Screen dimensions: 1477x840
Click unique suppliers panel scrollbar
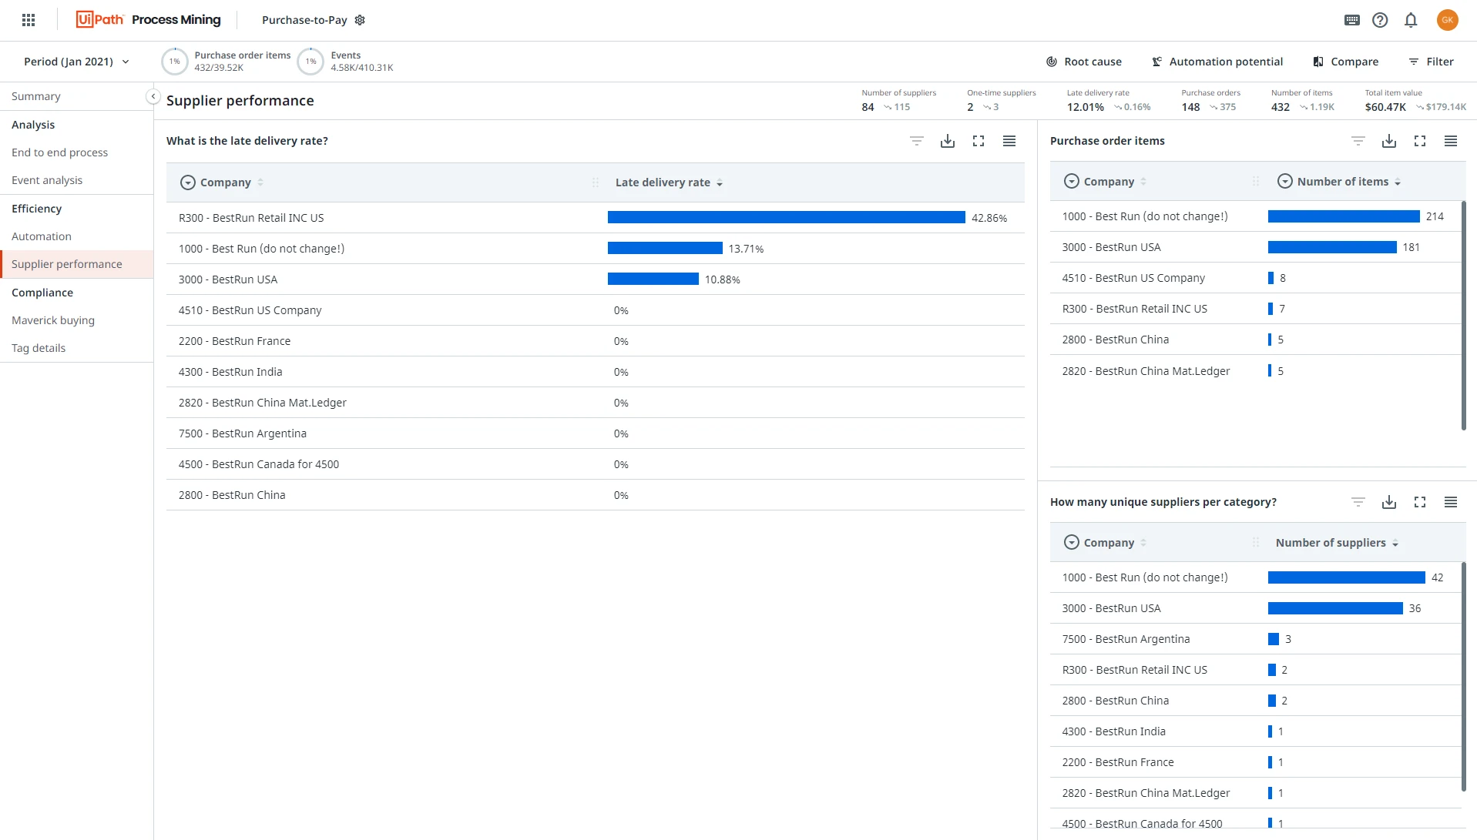coord(1463,677)
